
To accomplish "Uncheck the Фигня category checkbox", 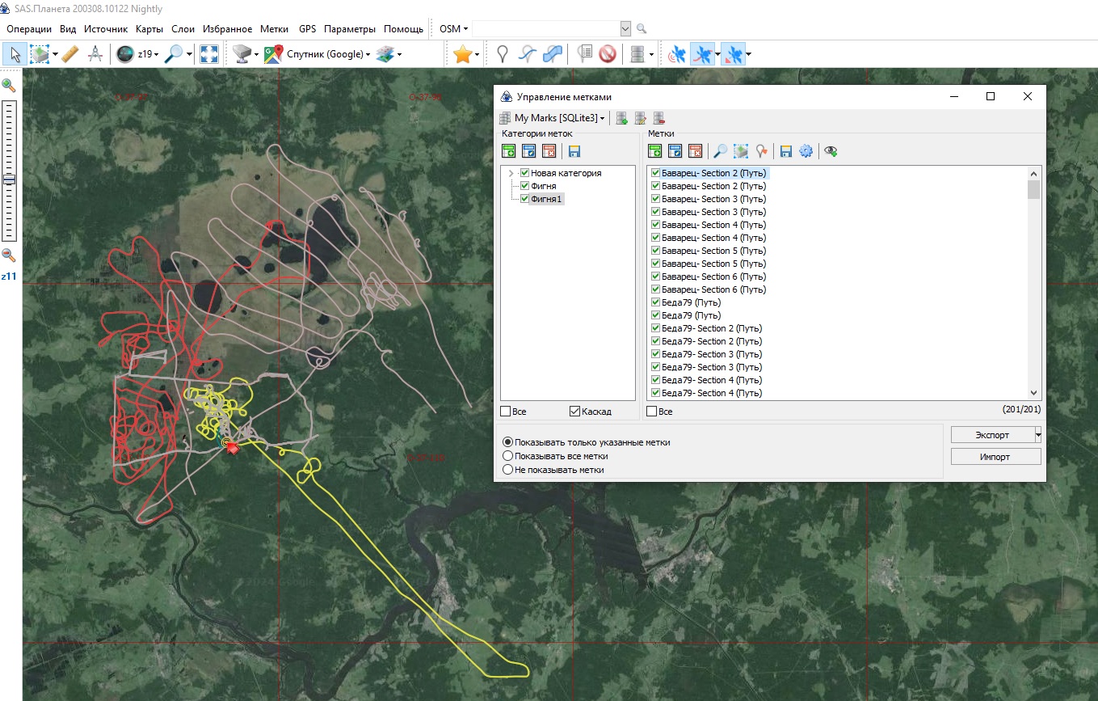I will click(x=525, y=186).
